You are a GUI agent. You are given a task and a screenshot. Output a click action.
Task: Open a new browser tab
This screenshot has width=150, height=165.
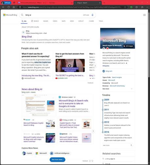pyautogui.click(x=104, y=3)
